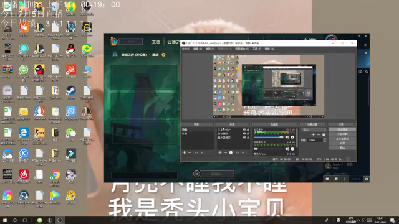The width and height of the screenshot is (399, 224).
Task: Add a new scene with the plus icon
Action: coord(185,152)
